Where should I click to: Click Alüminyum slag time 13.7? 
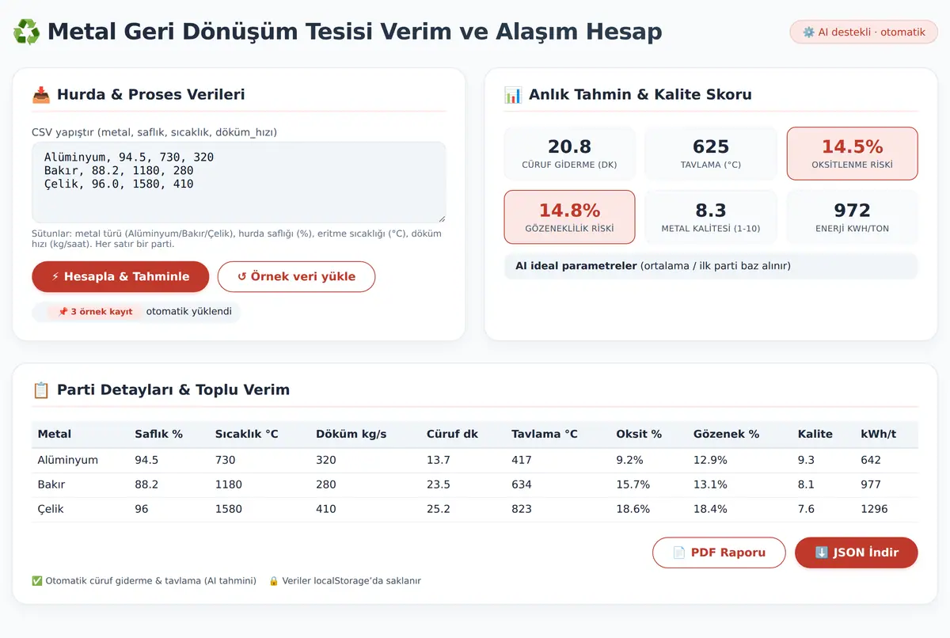tap(439, 460)
